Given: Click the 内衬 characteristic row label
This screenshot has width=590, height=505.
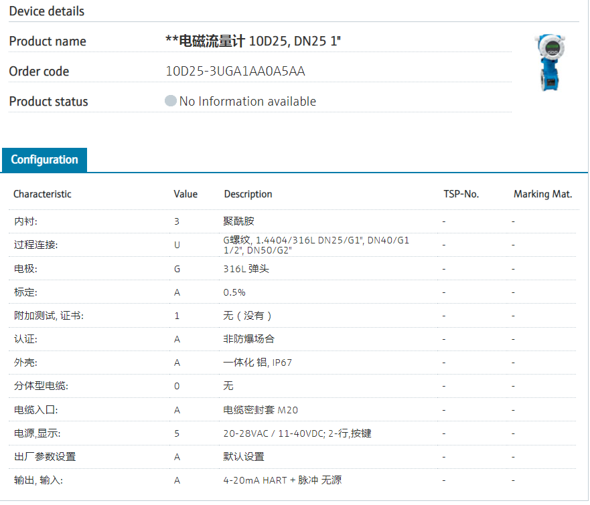Looking at the screenshot, I should [25, 221].
